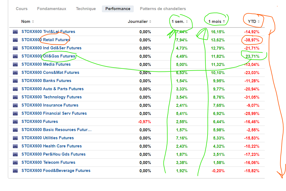This screenshot has height=191, width=286.
Task: Click EU flag icon beside Oil&Gas Futures
Action: (15, 56)
